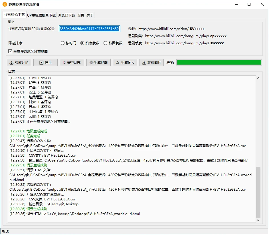Click the log scrollbar down arrow

[x=258, y=220]
